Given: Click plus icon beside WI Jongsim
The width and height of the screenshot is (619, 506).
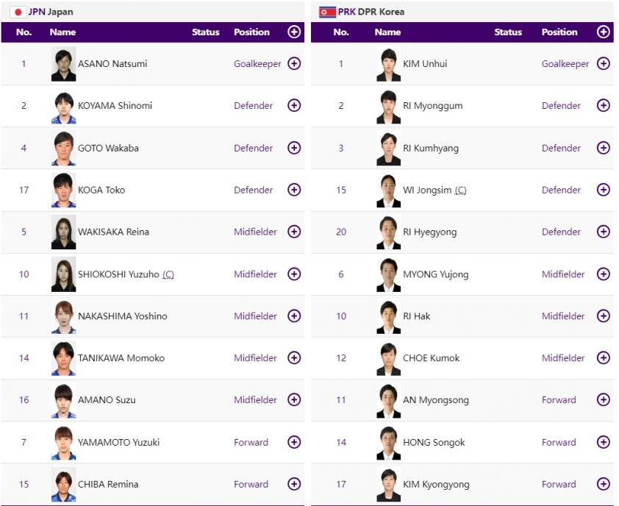Looking at the screenshot, I should (x=604, y=190).
